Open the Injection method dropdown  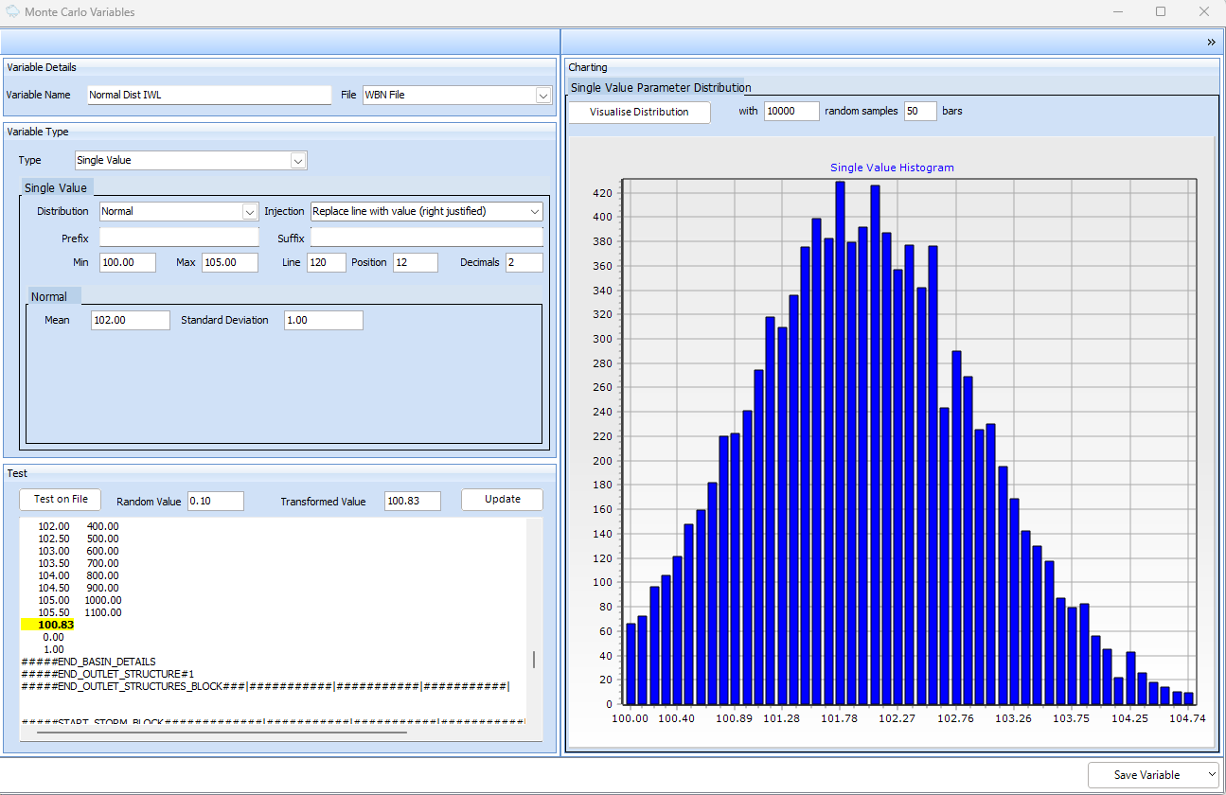[x=534, y=211]
